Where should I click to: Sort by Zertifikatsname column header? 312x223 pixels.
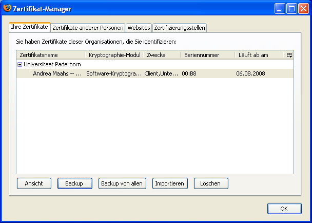pyautogui.click(x=50, y=55)
